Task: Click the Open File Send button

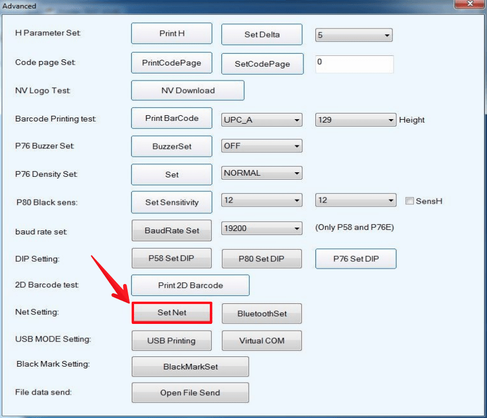Action: 190,393
